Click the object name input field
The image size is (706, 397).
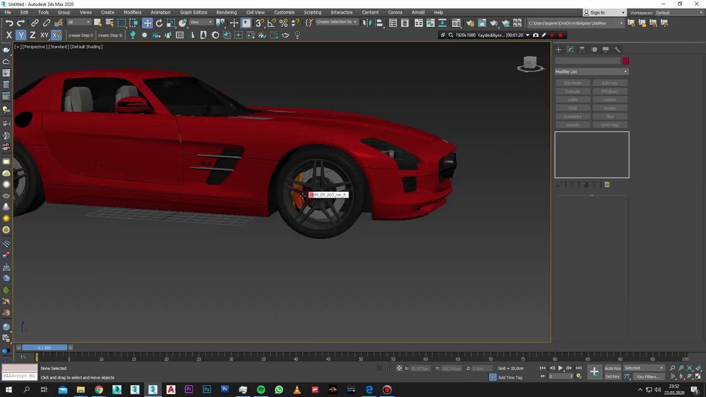pyautogui.click(x=587, y=61)
